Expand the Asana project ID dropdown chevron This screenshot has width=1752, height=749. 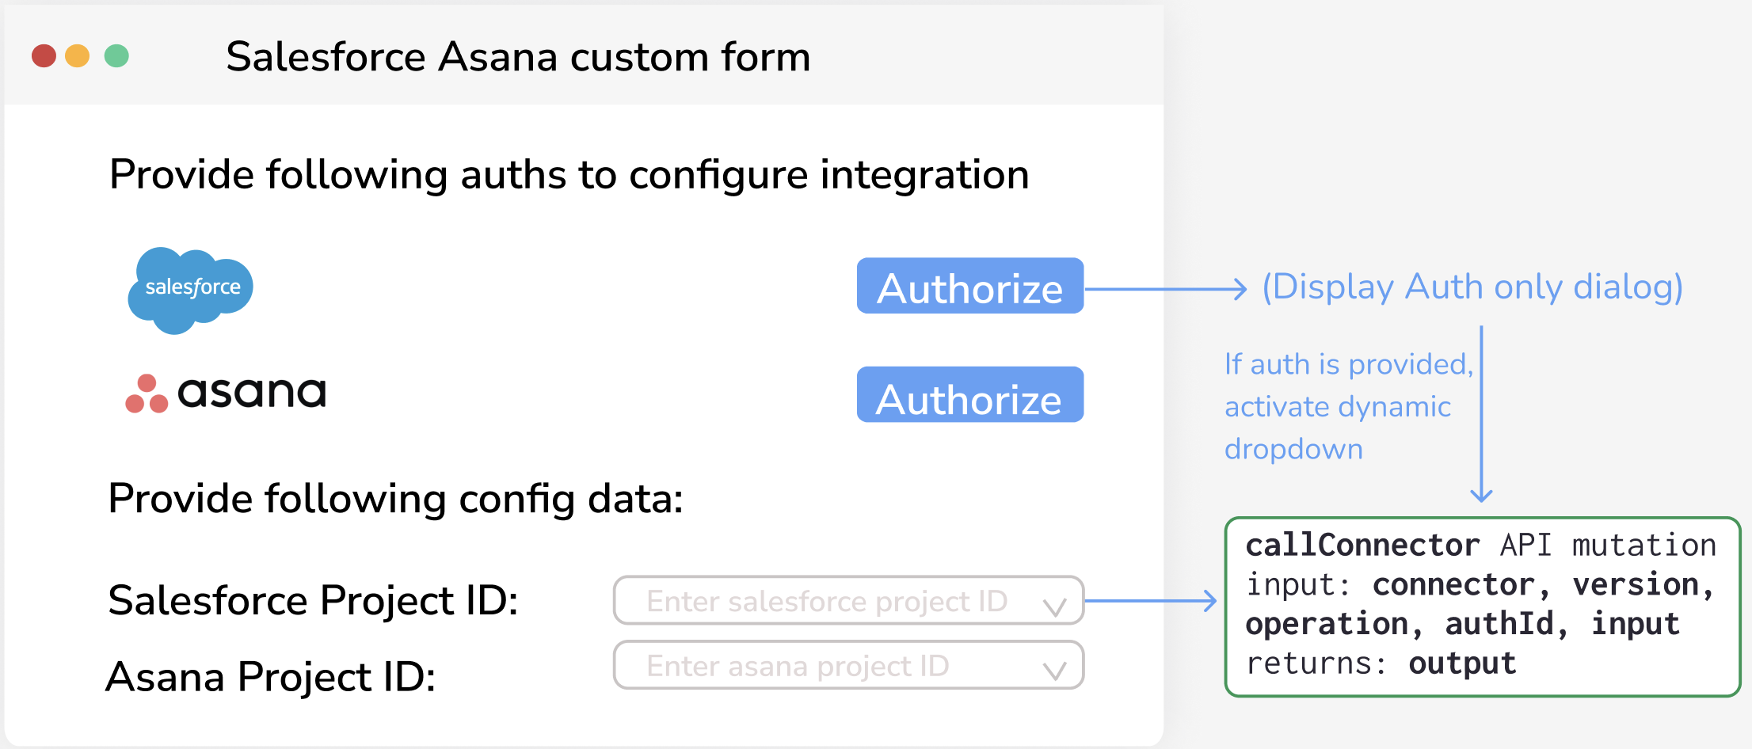pos(1054,671)
